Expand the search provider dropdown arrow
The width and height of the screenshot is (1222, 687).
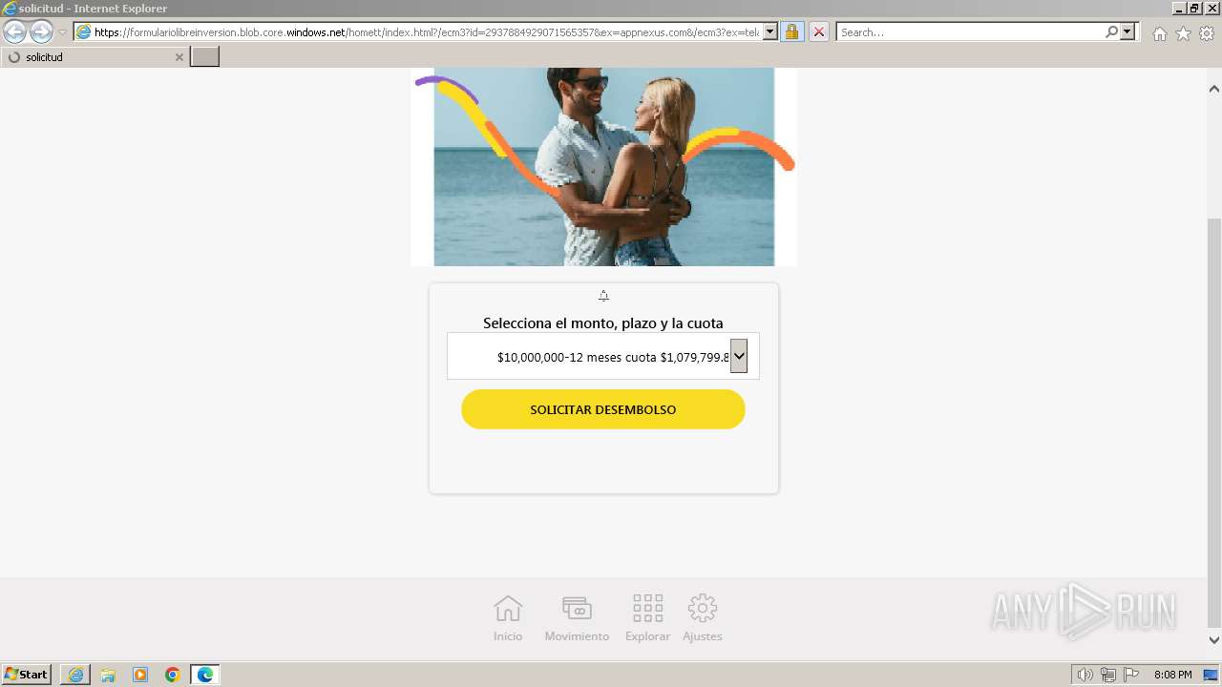coord(1127,31)
